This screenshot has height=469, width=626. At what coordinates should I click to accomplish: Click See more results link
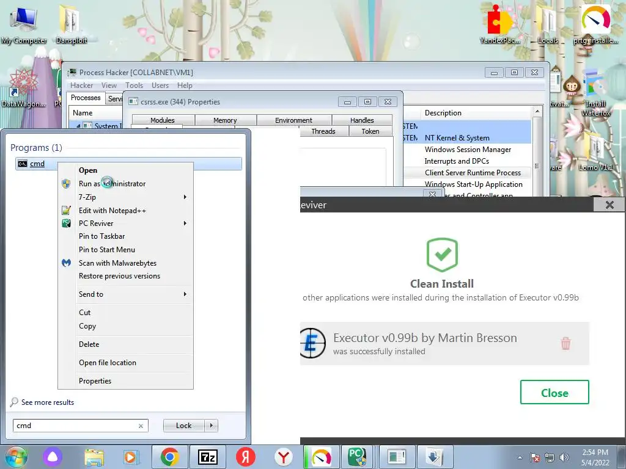pyautogui.click(x=48, y=402)
